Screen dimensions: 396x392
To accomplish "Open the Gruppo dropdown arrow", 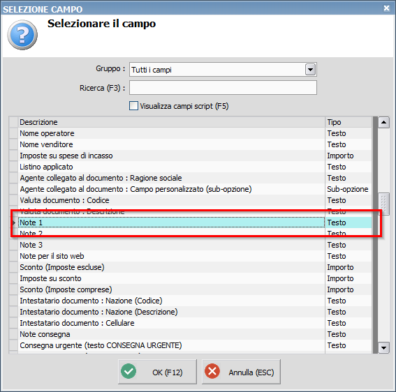I will (310, 69).
